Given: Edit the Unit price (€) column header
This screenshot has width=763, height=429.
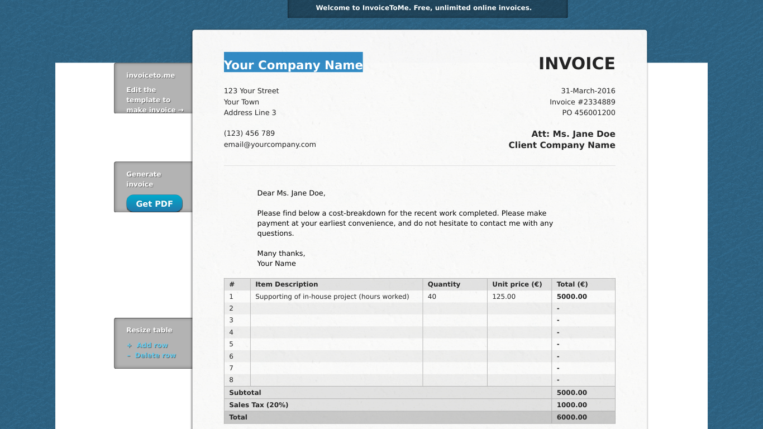Looking at the screenshot, I should (x=519, y=284).
